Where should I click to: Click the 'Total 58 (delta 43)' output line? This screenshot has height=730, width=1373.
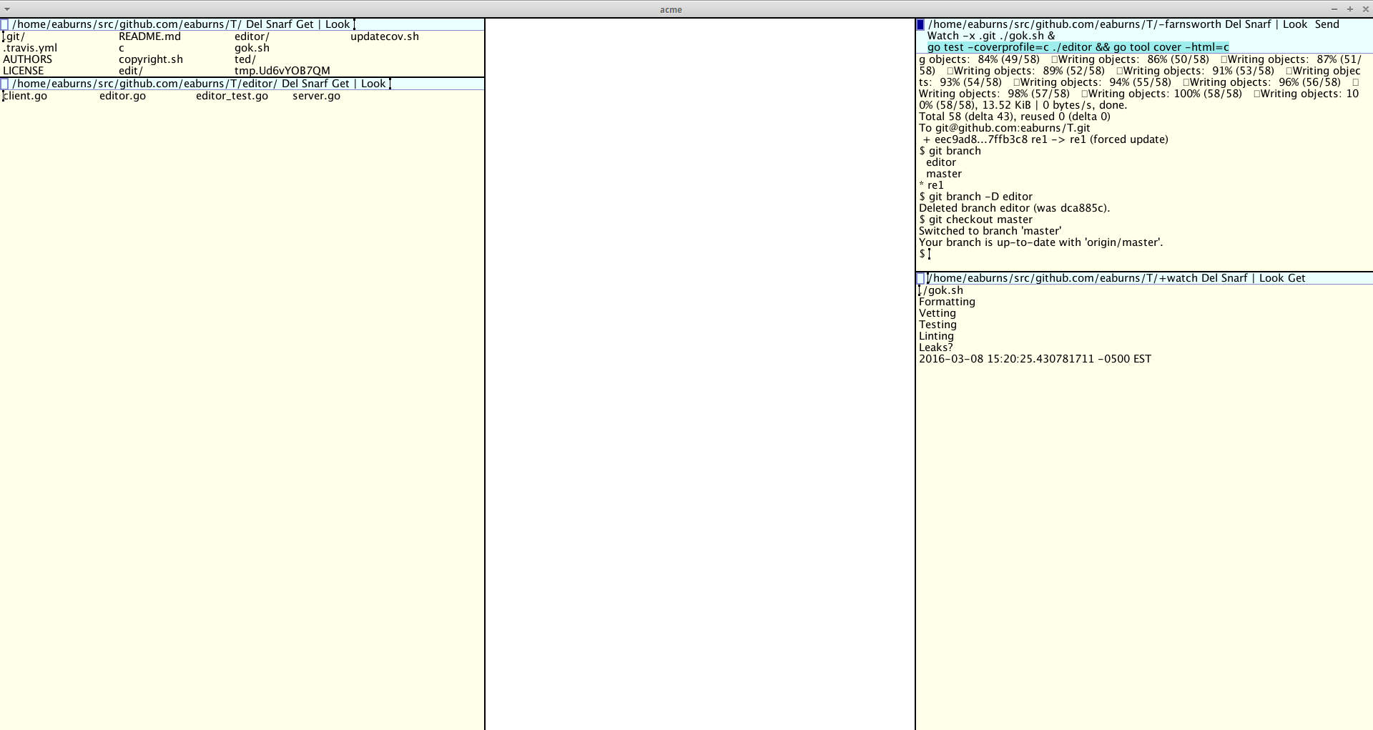pos(1014,117)
